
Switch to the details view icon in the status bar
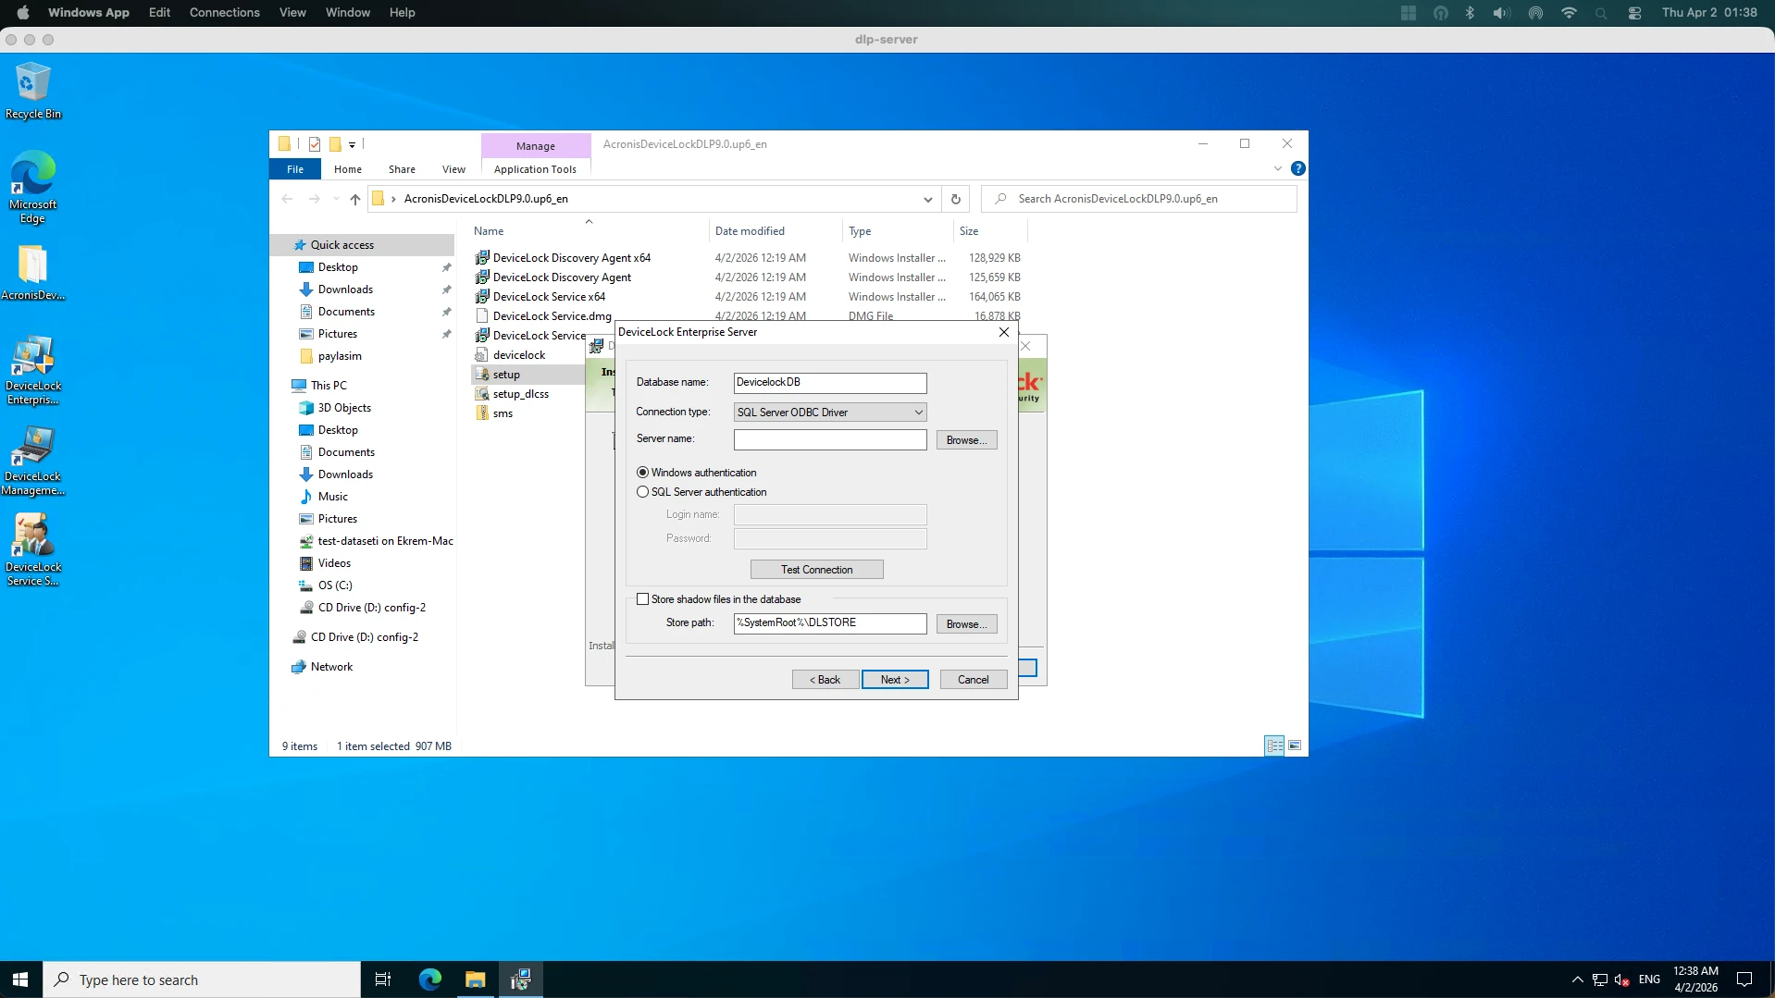point(1274,745)
